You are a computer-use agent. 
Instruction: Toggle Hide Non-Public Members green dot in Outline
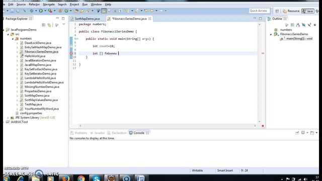[315, 25]
